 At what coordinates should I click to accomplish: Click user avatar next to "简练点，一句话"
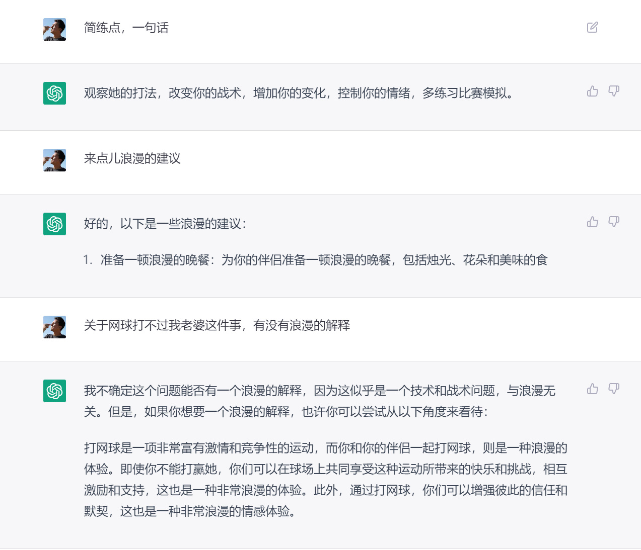click(54, 30)
